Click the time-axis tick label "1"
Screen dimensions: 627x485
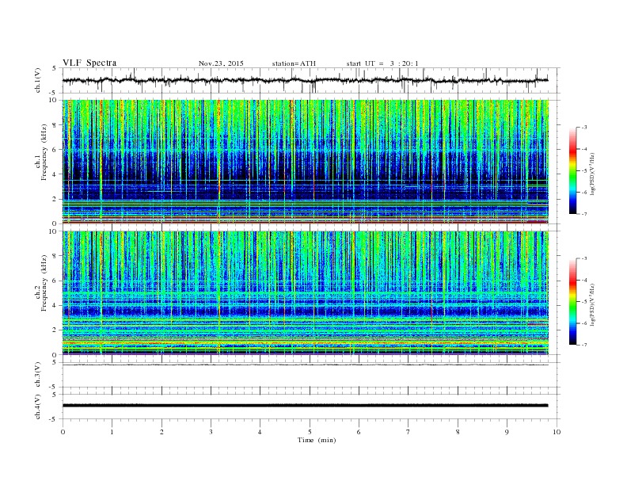coord(112,432)
